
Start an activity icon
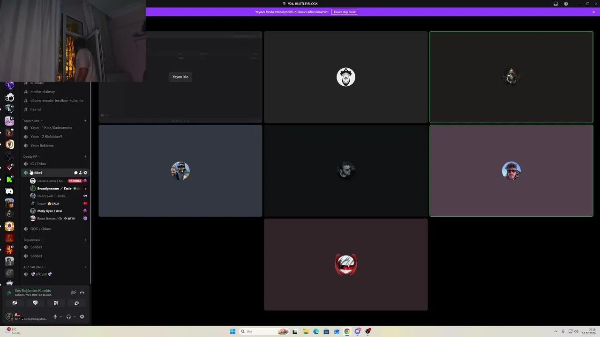(56, 303)
